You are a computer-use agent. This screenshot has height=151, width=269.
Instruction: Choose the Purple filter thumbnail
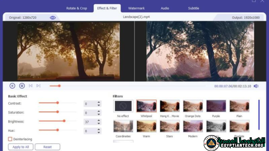pyautogui.click(x=216, y=106)
